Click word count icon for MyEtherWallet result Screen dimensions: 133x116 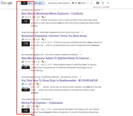pos(34,62)
